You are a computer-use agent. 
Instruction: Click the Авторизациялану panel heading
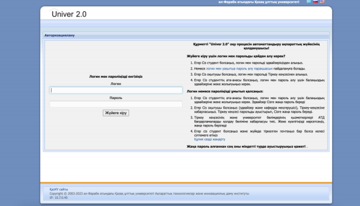pyautogui.click(x=59, y=35)
